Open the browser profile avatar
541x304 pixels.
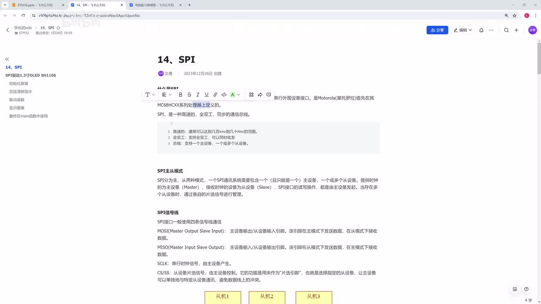click(527, 16)
